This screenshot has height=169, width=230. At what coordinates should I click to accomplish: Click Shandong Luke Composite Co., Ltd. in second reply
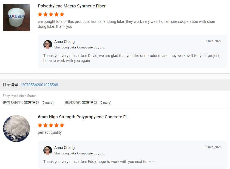(79, 153)
